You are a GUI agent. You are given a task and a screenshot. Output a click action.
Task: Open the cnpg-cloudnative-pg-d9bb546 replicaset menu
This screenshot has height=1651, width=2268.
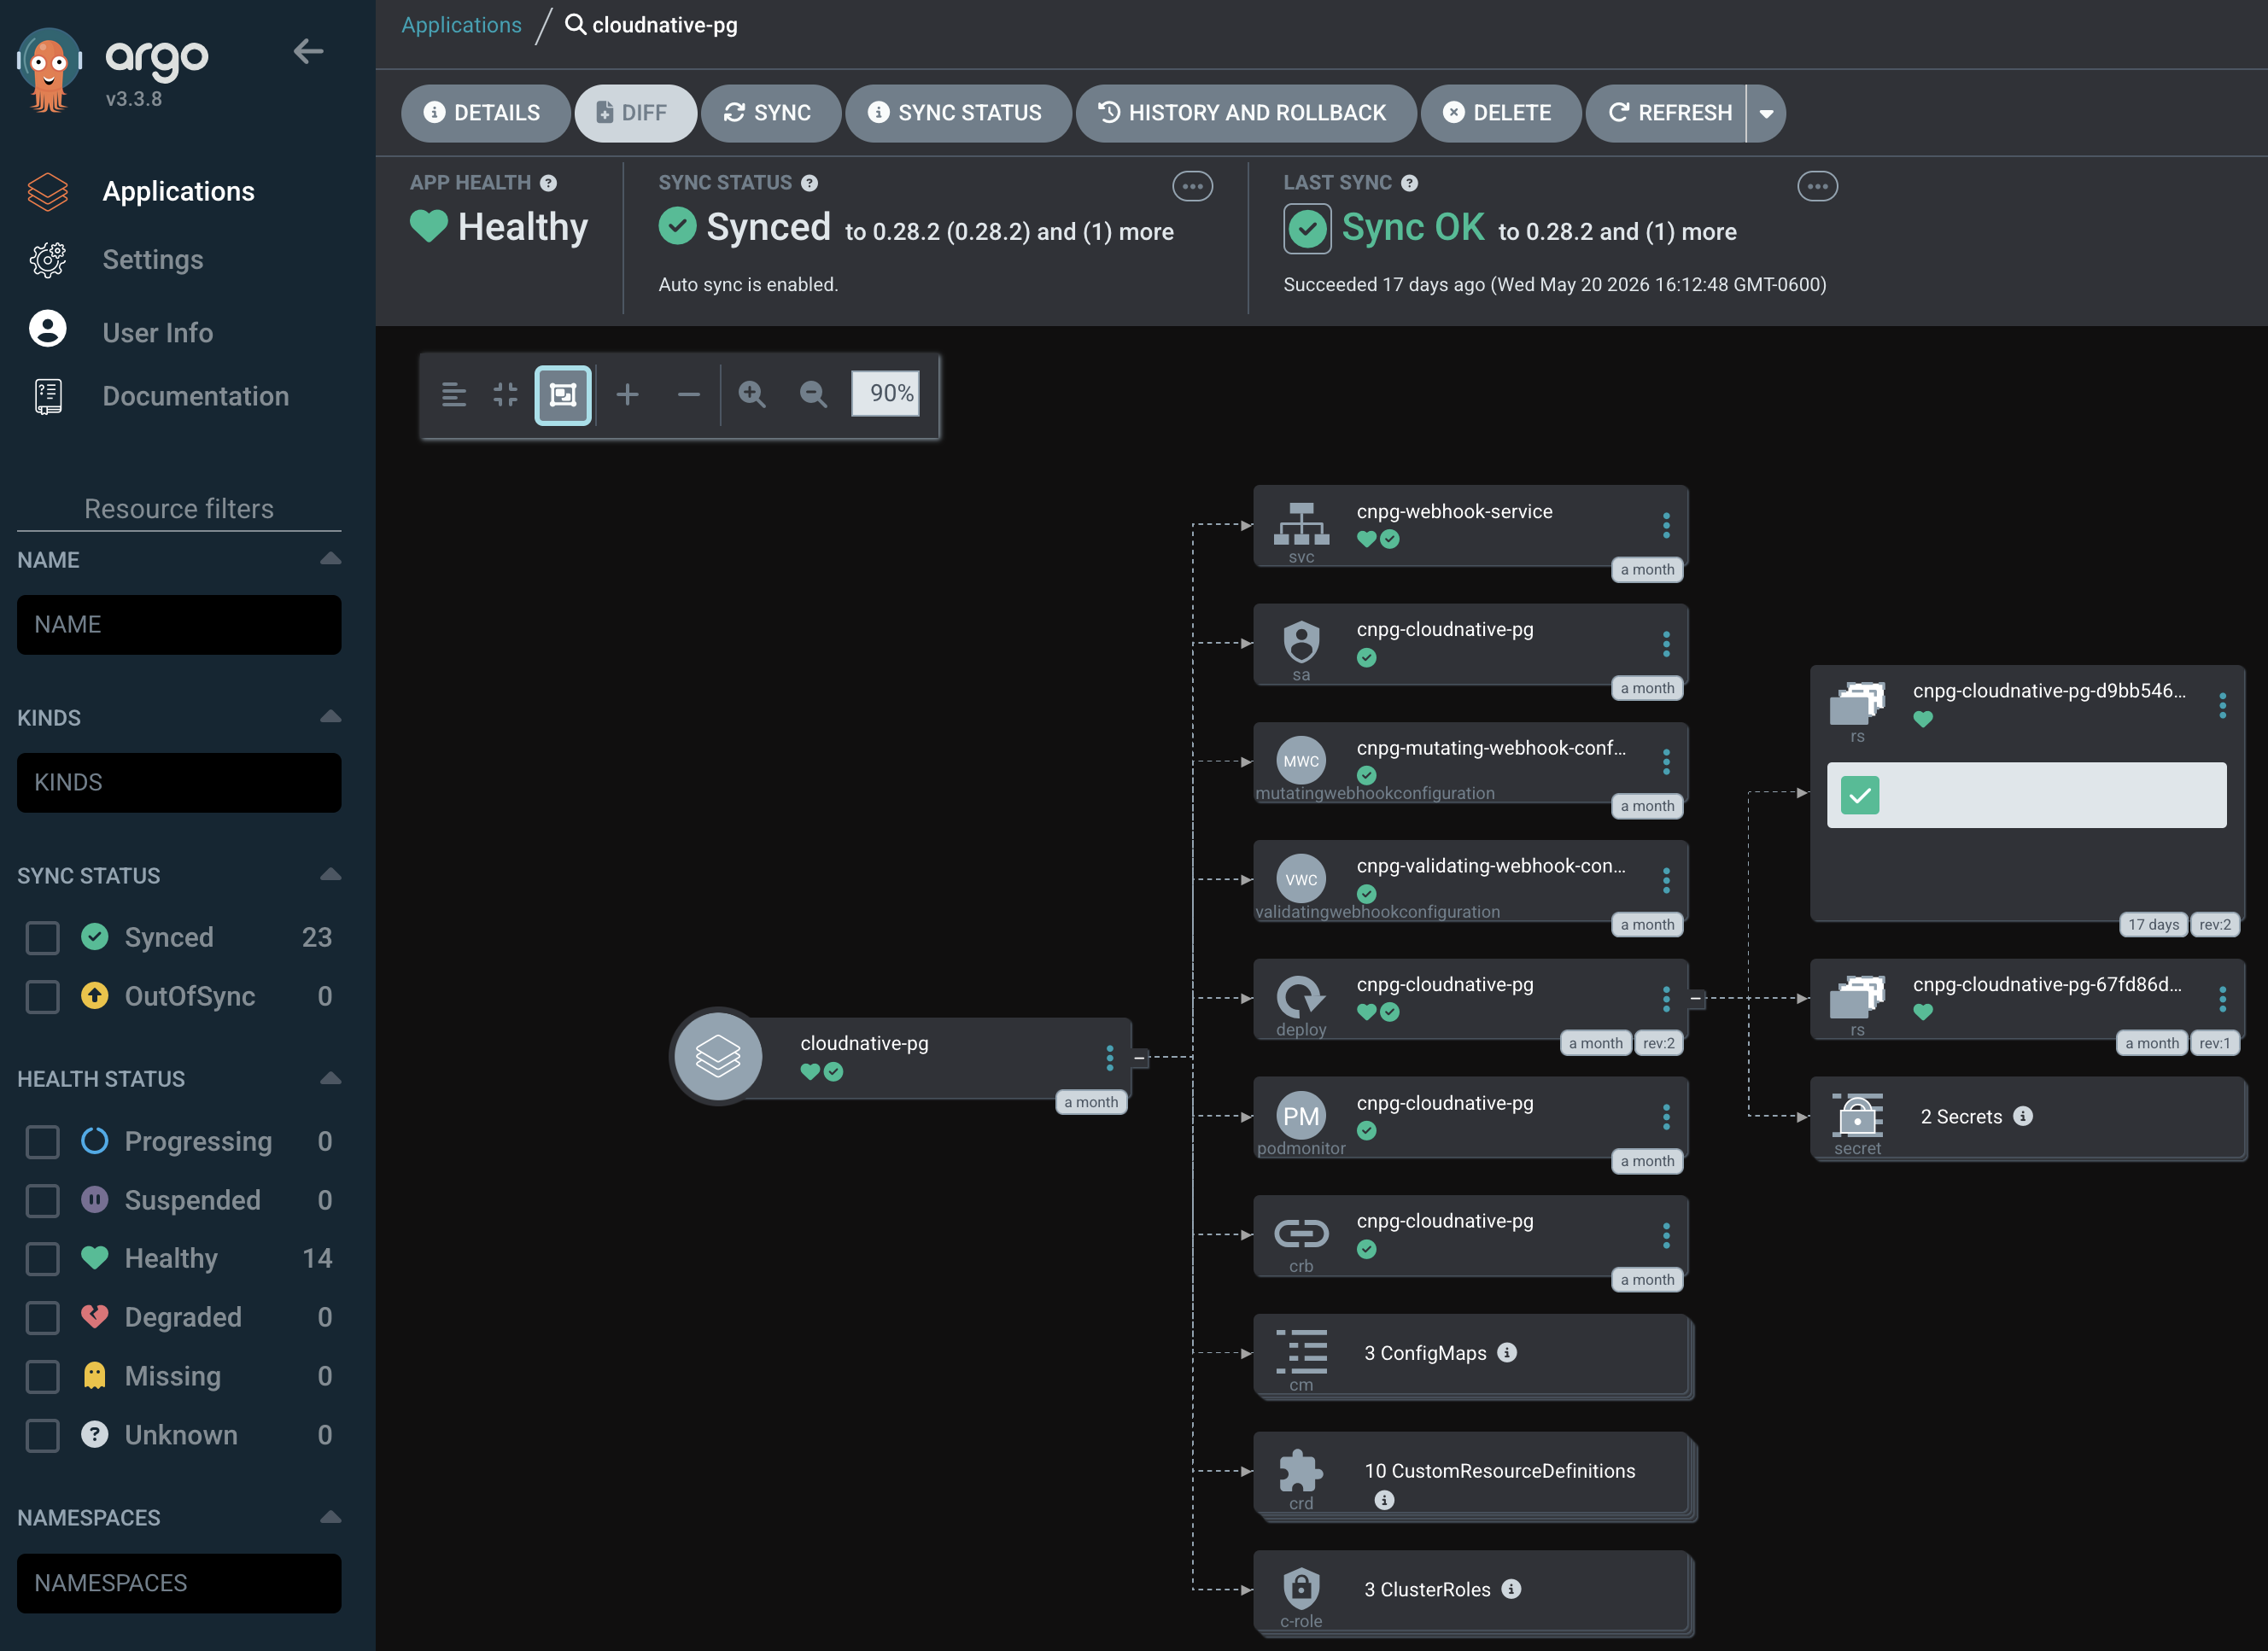click(2222, 706)
